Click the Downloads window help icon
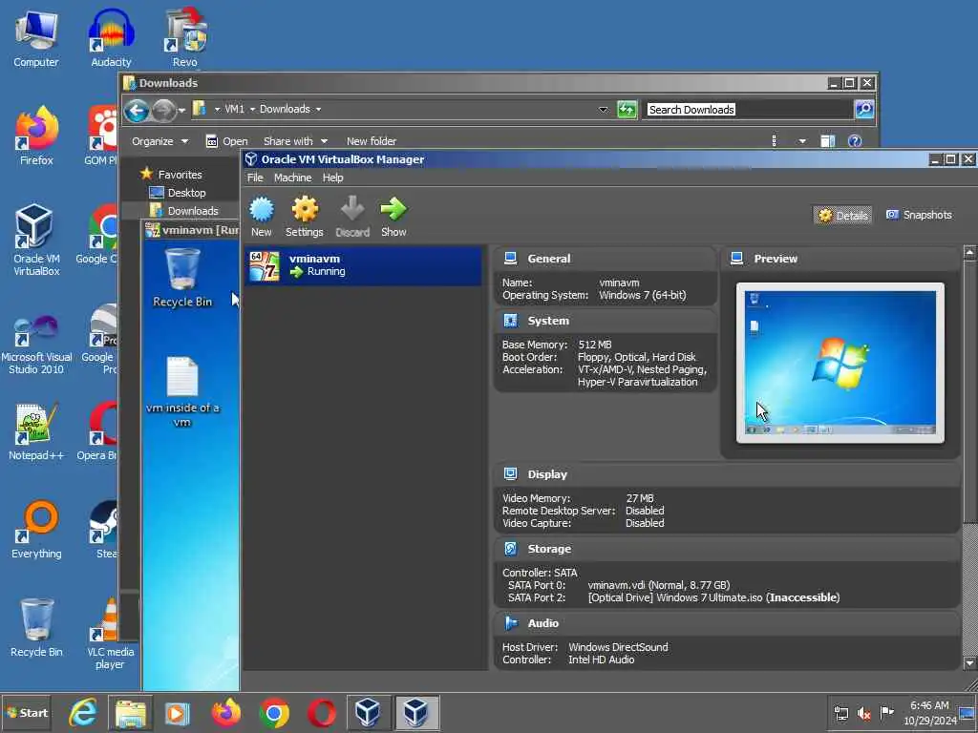 [855, 141]
